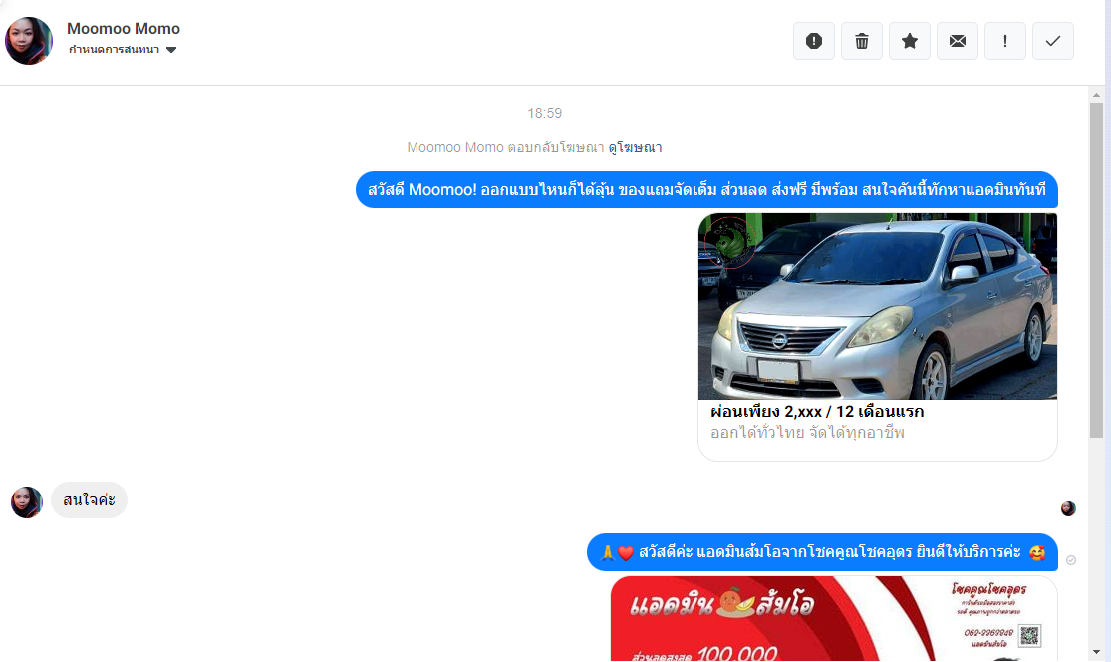This screenshot has height=662, width=1111.
Task: Click the สนใจค่ะ message bubble
Action: (x=90, y=500)
